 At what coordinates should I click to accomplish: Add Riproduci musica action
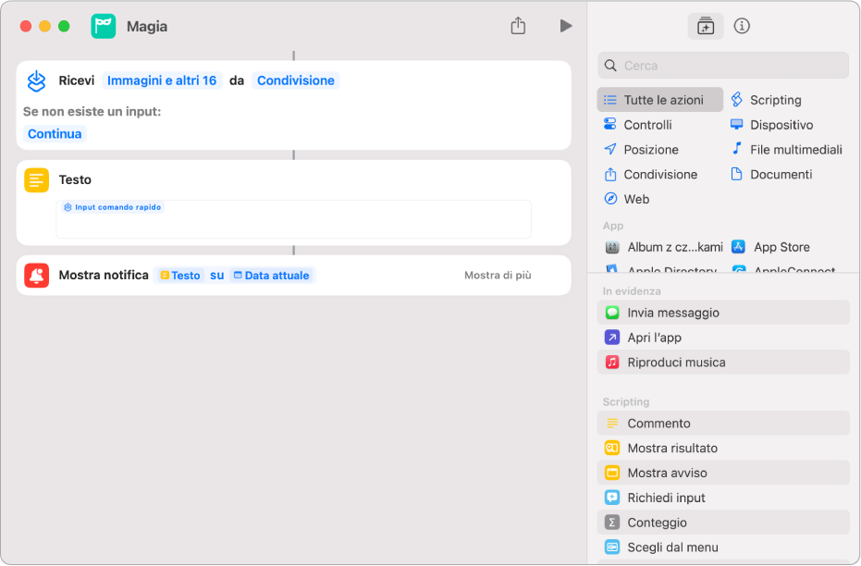pyautogui.click(x=723, y=362)
